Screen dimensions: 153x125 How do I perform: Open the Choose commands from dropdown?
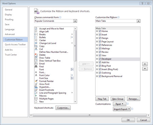[75, 21]
